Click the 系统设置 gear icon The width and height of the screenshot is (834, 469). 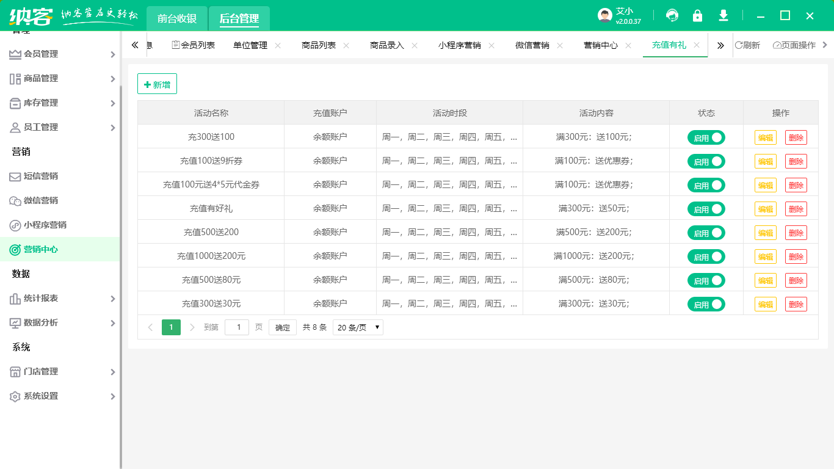pyautogui.click(x=15, y=396)
